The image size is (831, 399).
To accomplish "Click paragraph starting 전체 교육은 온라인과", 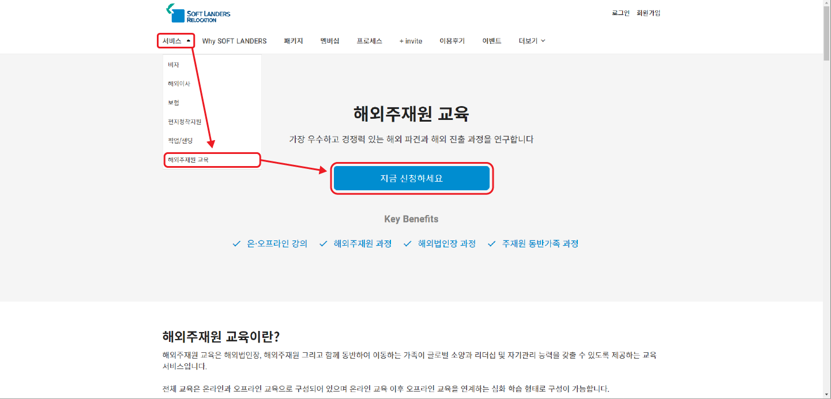I will click(386, 389).
